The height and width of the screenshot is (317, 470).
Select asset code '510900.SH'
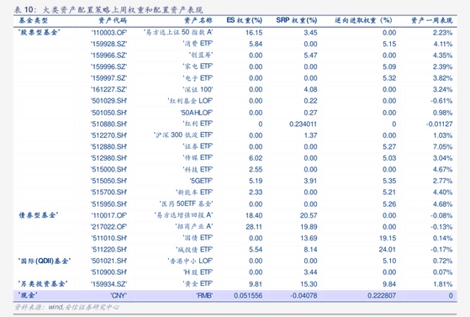(108, 272)
